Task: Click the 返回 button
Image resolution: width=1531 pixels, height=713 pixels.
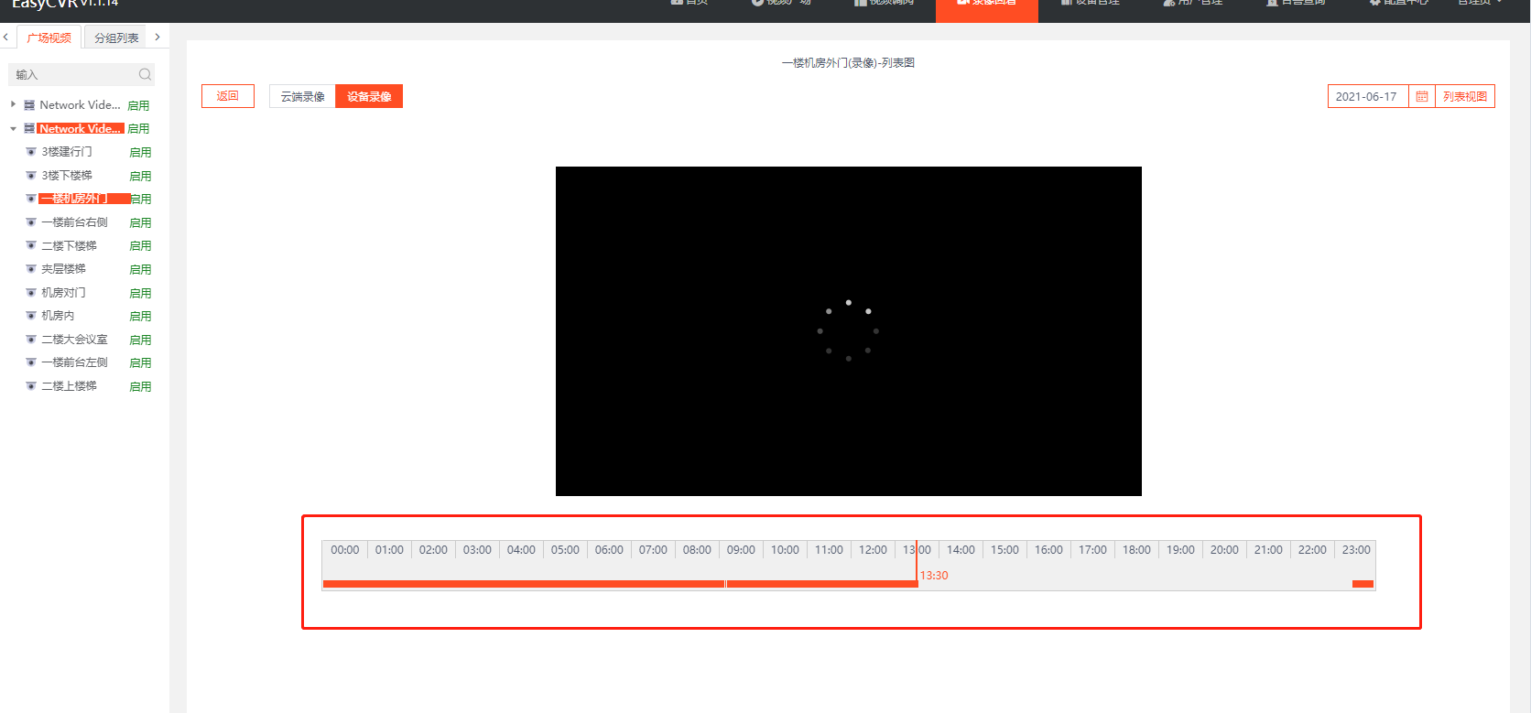Action: pos(228,96)
